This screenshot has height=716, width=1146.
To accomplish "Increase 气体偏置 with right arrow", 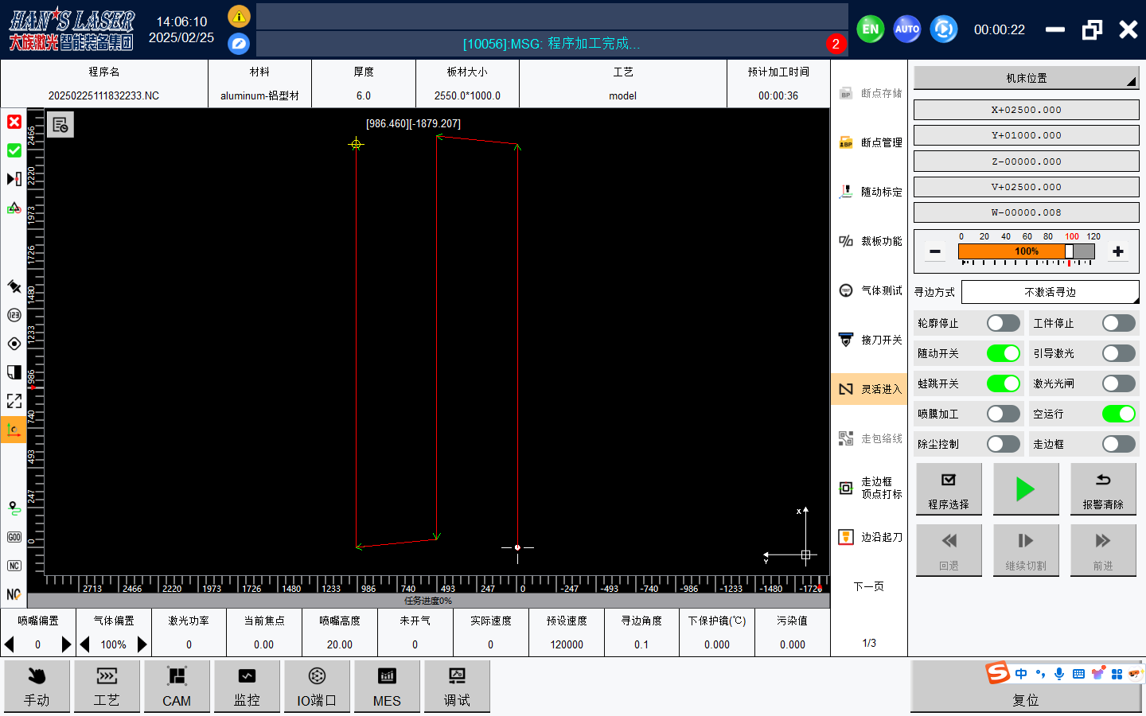I will 142,644.
